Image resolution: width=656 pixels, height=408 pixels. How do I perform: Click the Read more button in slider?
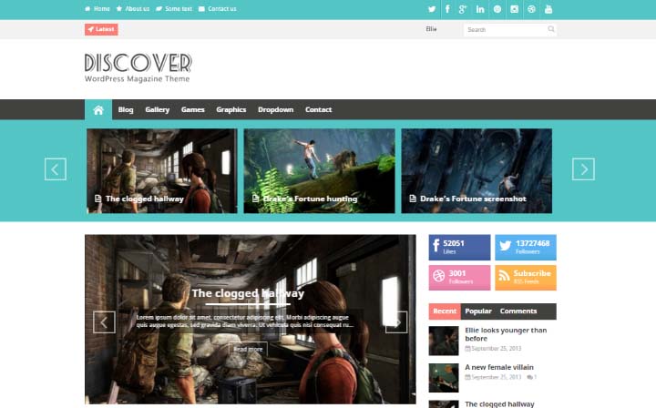pos(248,349)
